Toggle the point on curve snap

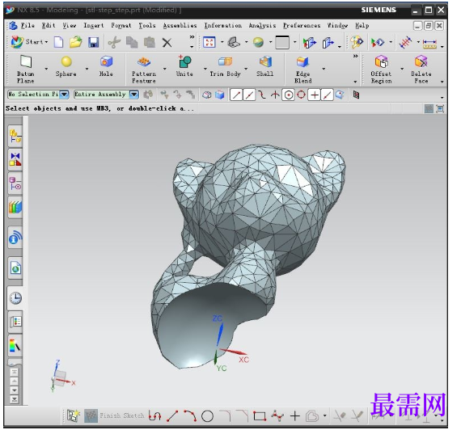pyautogui.click(x=328, y=95)
